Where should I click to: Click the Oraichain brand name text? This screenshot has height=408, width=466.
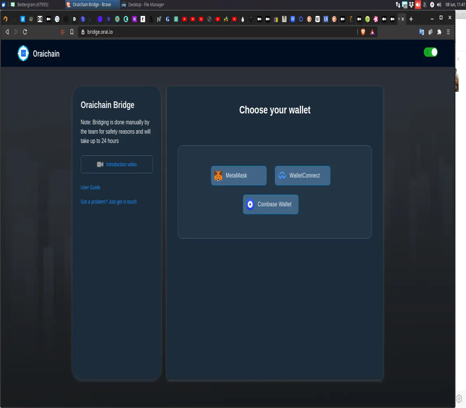[x=46, y=54]
